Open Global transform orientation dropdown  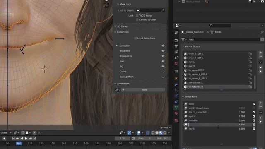[x=6, y=133]
